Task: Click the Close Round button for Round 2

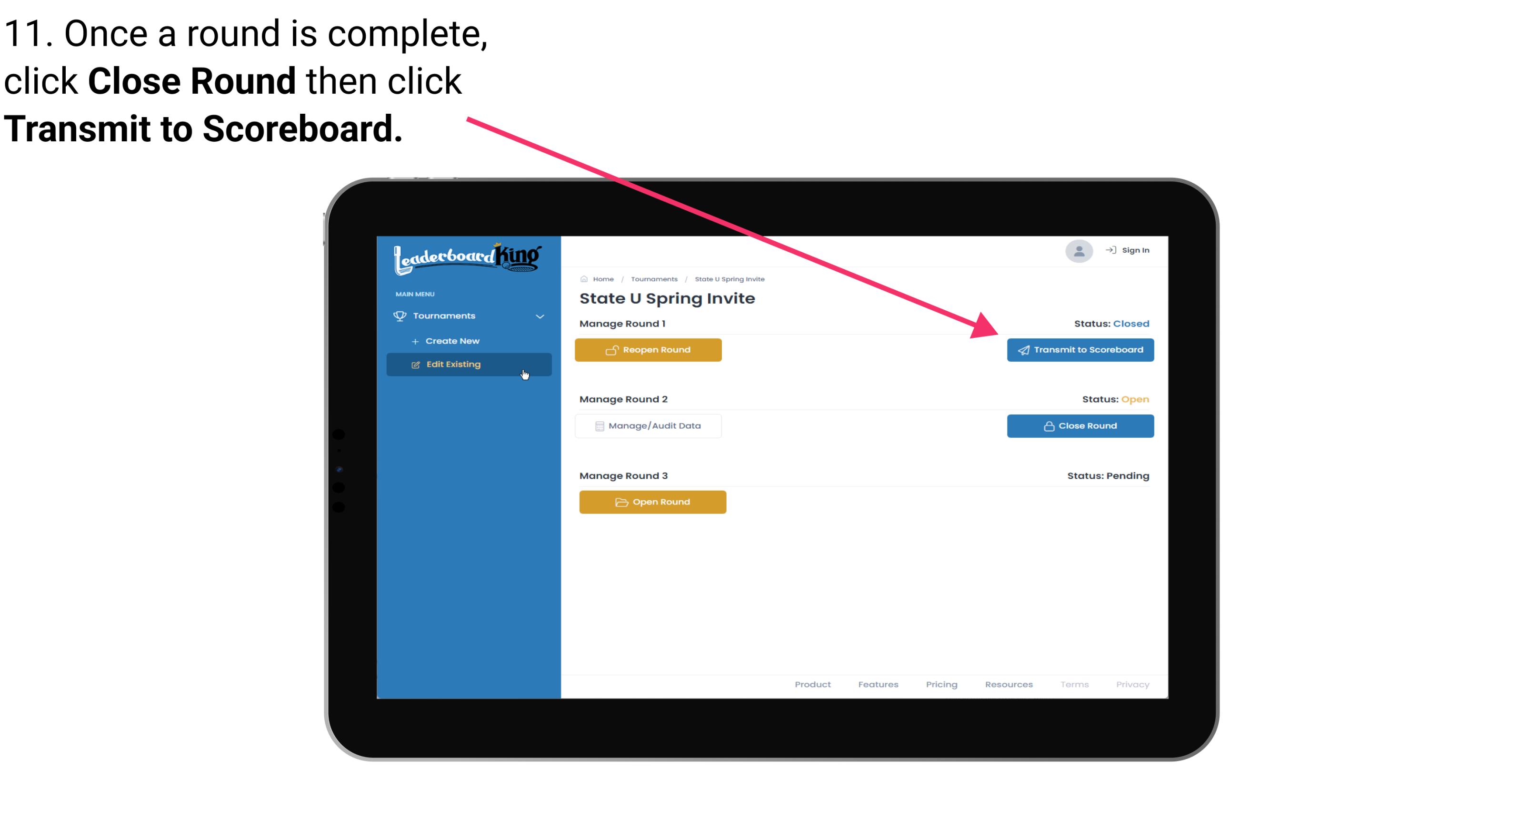Action: pos(1080,425)
